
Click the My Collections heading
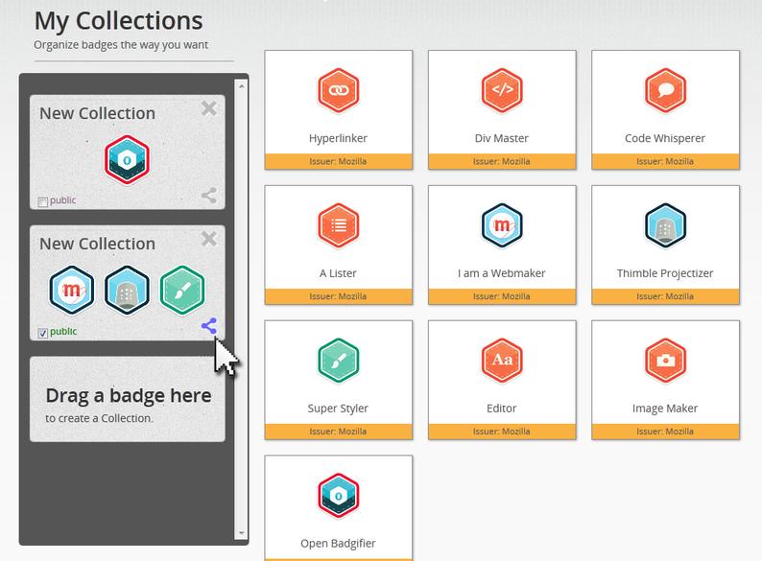[119, 21]
